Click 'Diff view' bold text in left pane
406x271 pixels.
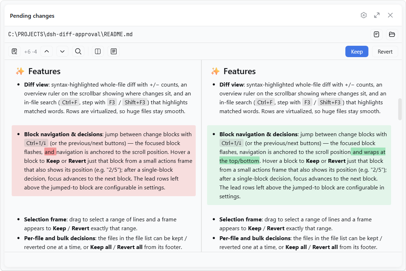[x=36, y=85]
